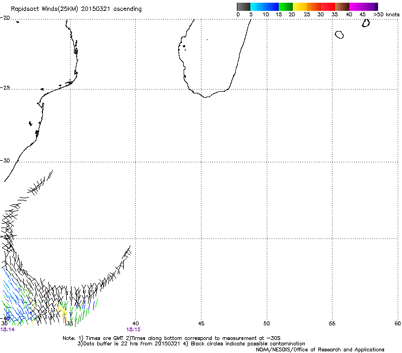Click the legend scale label '10'

(x=266, y=15)
